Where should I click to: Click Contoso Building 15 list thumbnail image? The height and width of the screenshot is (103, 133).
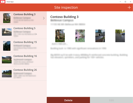point(7,46)
